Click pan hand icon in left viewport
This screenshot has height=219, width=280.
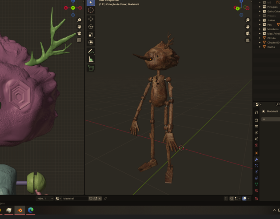[79, 27]
